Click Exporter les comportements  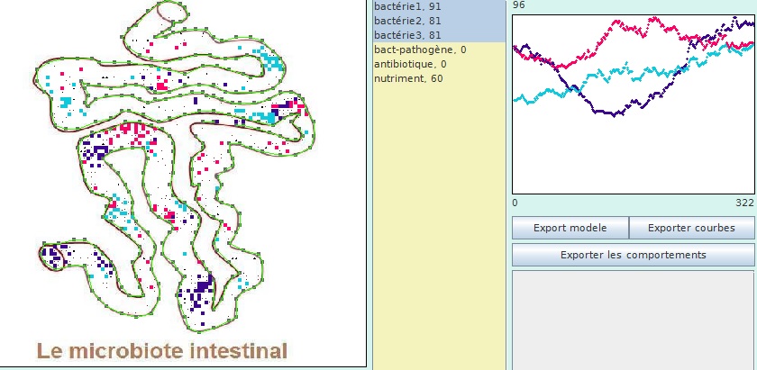pyautogui.click(x=633, y=255)
